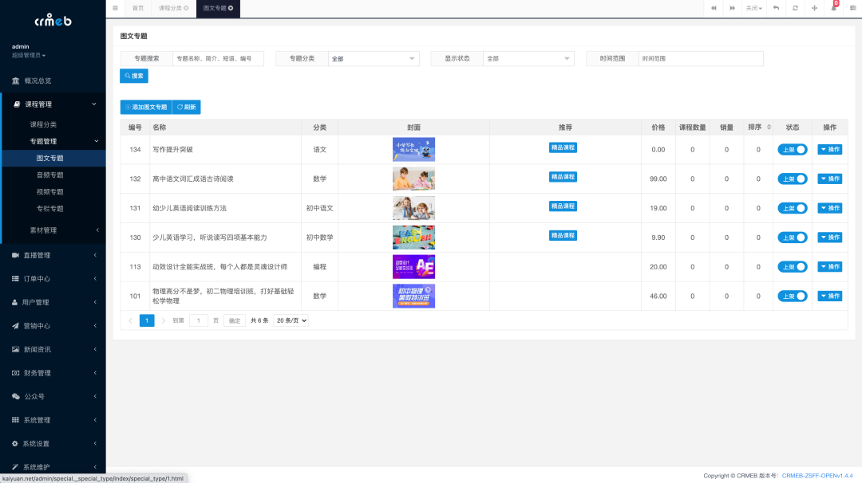Open the 专题分类 全部 dropdown
Screen dimensions: 862x483
(x=374, y=58)
